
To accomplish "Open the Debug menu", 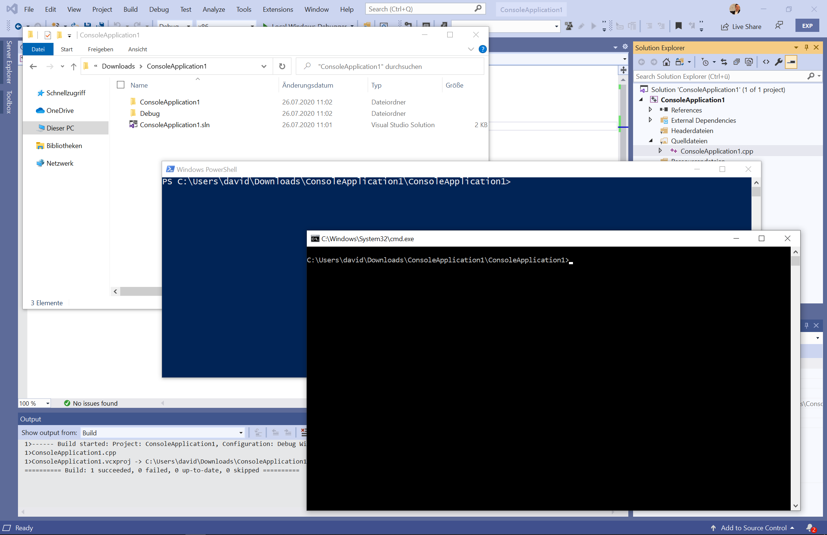I will [x=159, y=9].
